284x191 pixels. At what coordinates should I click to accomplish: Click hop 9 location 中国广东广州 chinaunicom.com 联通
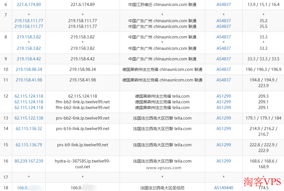point(162,59)
